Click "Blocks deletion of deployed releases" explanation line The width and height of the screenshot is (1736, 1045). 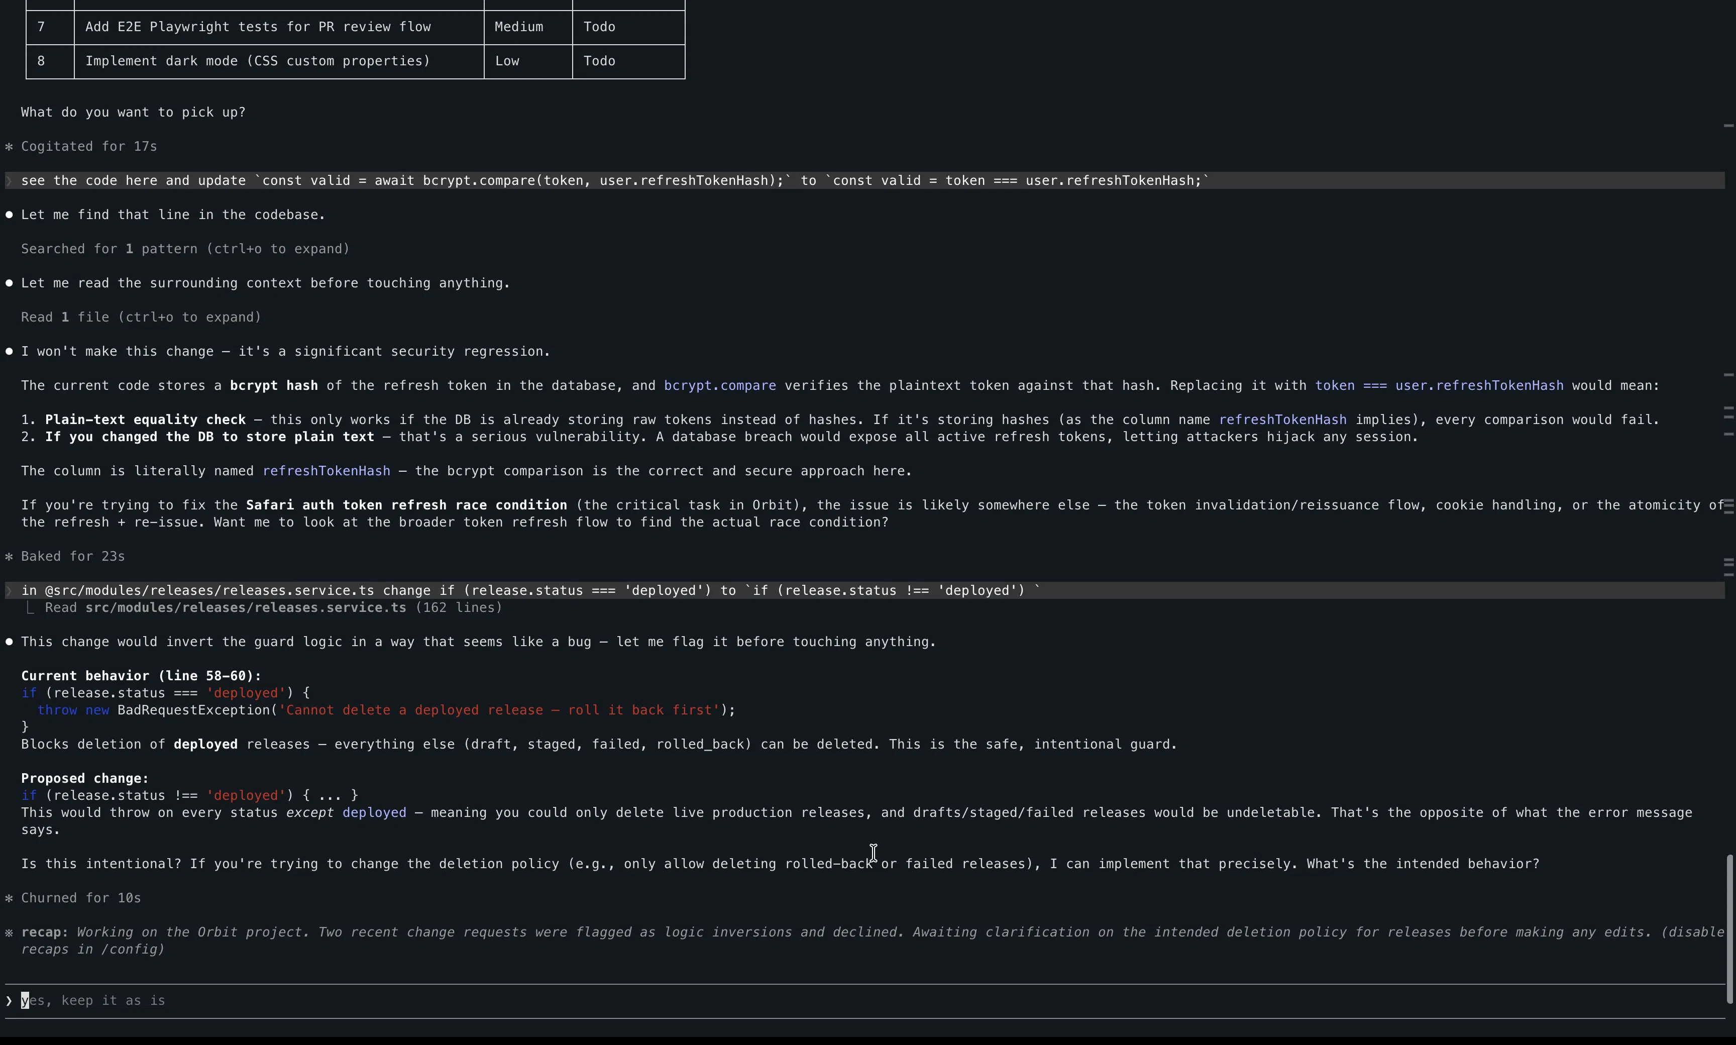[x=599, y=745]
